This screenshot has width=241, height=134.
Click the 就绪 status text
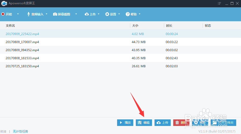pyautogui.click(x=3, y=131)
